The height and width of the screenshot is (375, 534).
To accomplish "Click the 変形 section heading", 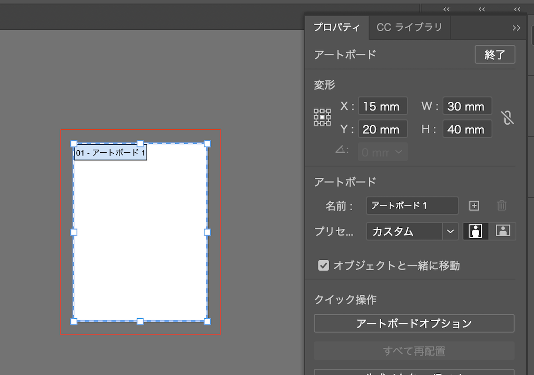I will [324, 85].
